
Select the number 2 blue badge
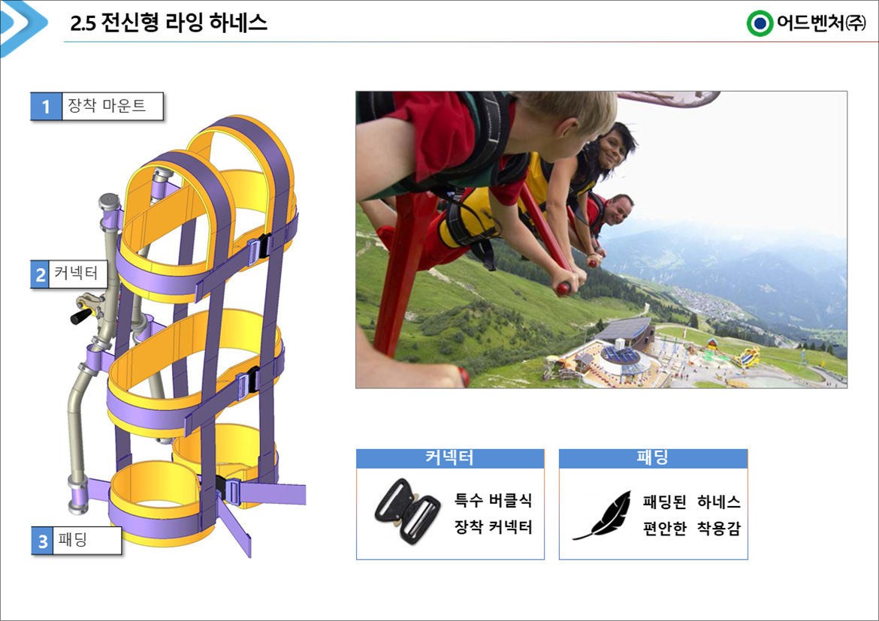(x=40, y=274)
